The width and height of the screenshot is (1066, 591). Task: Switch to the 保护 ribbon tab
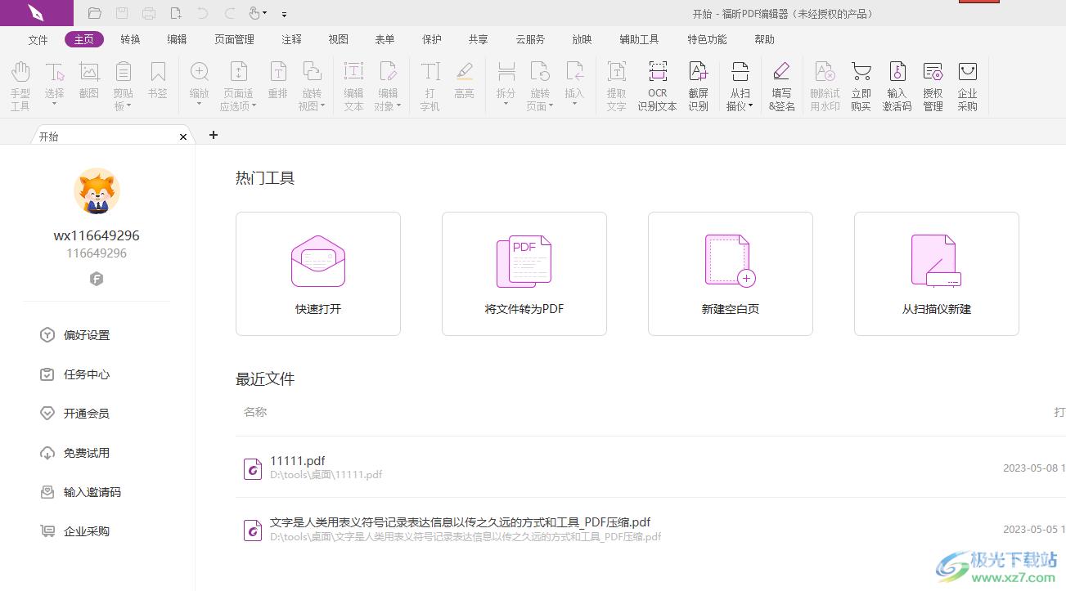(432, 39)
